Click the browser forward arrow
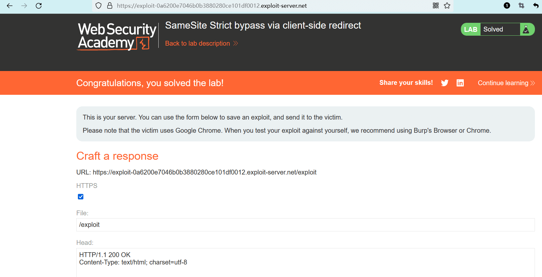This screenshot has width=542, height=277. pos(24,6)
